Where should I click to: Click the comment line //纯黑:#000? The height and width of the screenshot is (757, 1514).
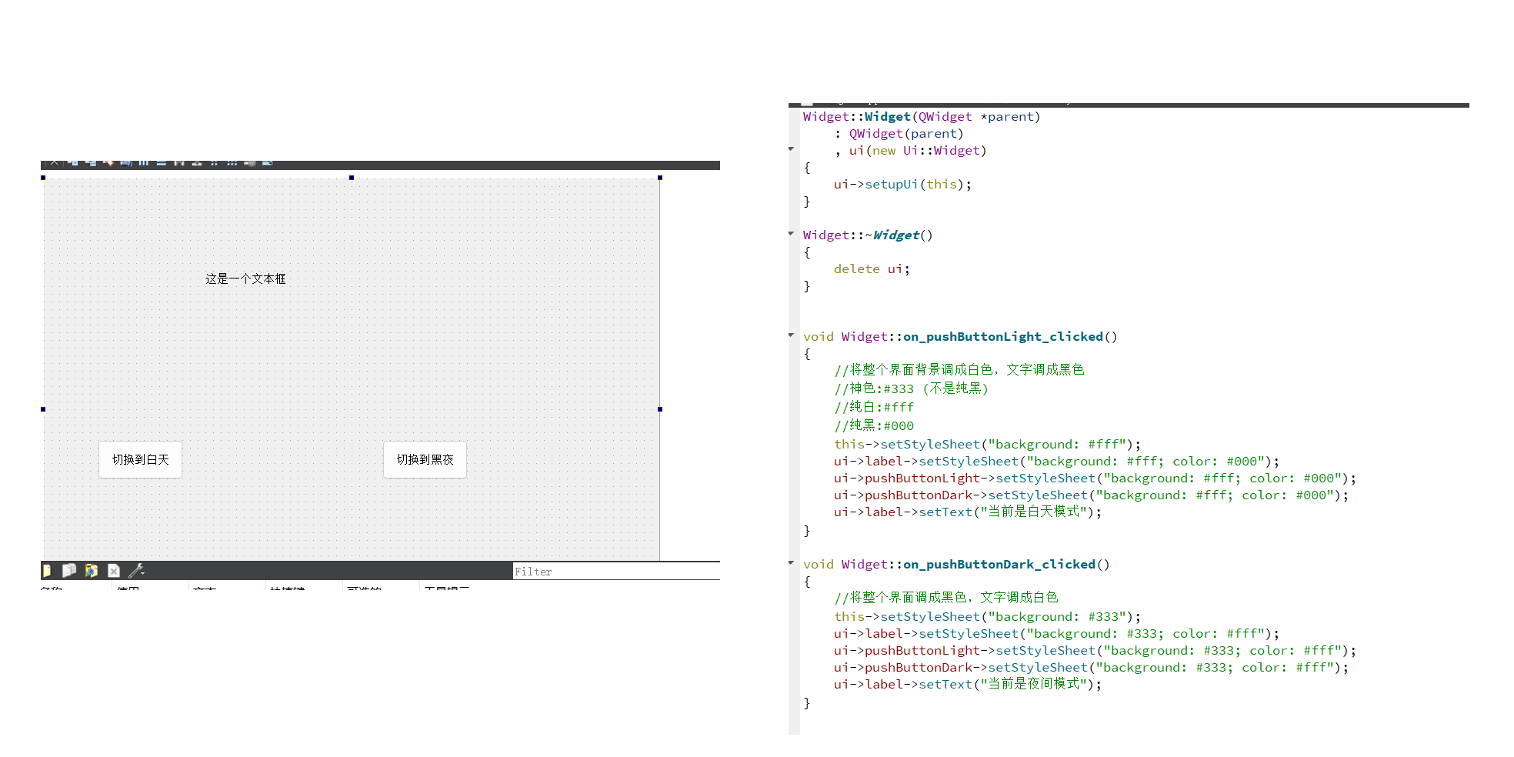click(874, 425)
